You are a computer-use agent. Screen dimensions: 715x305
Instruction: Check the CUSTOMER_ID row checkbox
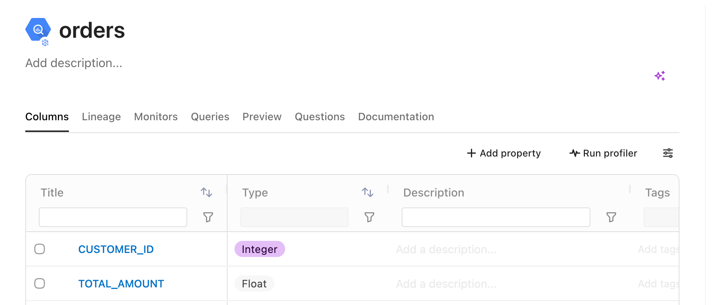40,249
